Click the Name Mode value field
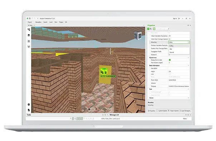 (x=179, y=80)
